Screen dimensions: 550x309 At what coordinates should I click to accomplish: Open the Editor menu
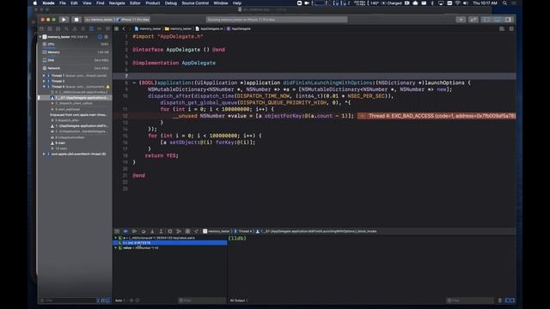[135, 3]
